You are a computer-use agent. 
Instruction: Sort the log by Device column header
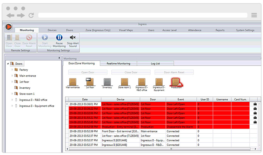coord(120,100)
